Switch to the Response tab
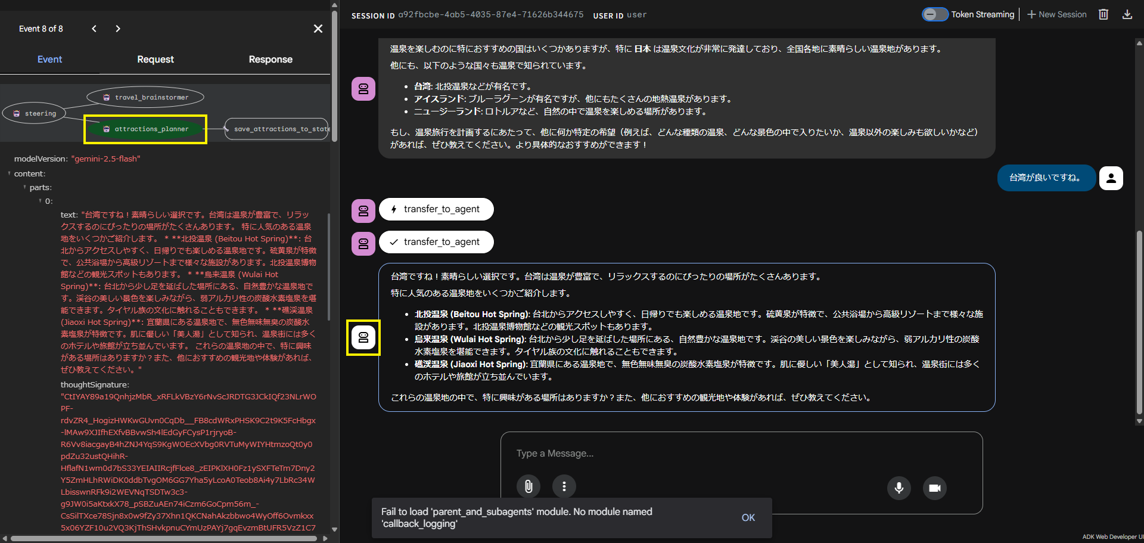This screenshot has height=543, width=1144. click(271, 60)
